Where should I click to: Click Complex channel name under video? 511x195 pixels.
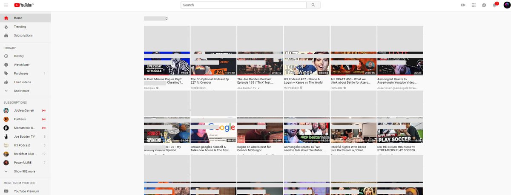click(x=149, y=88)
